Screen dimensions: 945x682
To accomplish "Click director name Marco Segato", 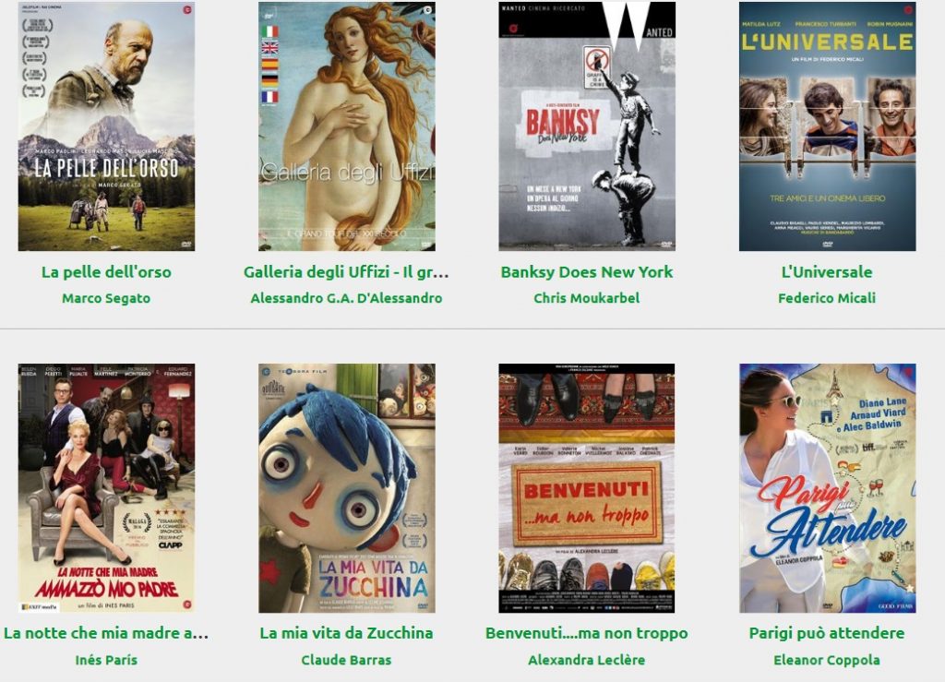I will coord(106,297).
